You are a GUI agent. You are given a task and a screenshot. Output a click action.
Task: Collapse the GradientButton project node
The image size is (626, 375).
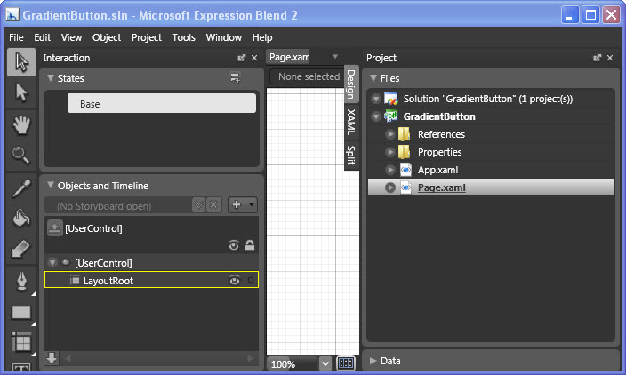(375, 116)
